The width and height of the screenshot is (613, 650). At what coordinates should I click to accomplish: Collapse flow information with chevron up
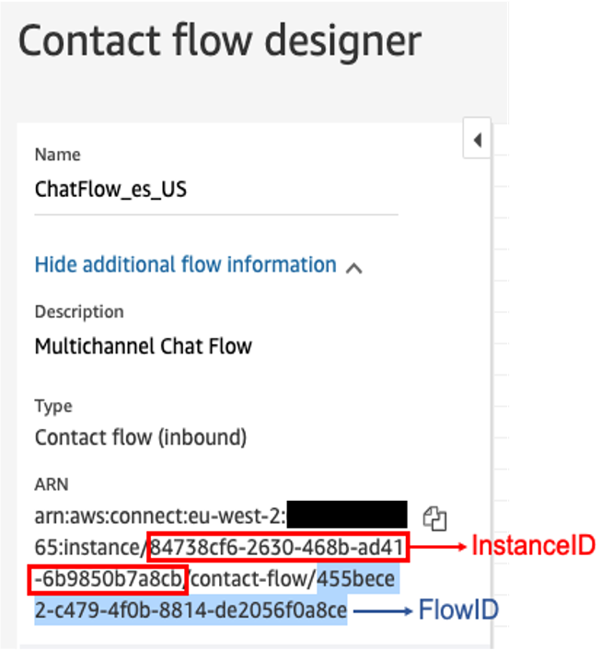click(354, 269)
